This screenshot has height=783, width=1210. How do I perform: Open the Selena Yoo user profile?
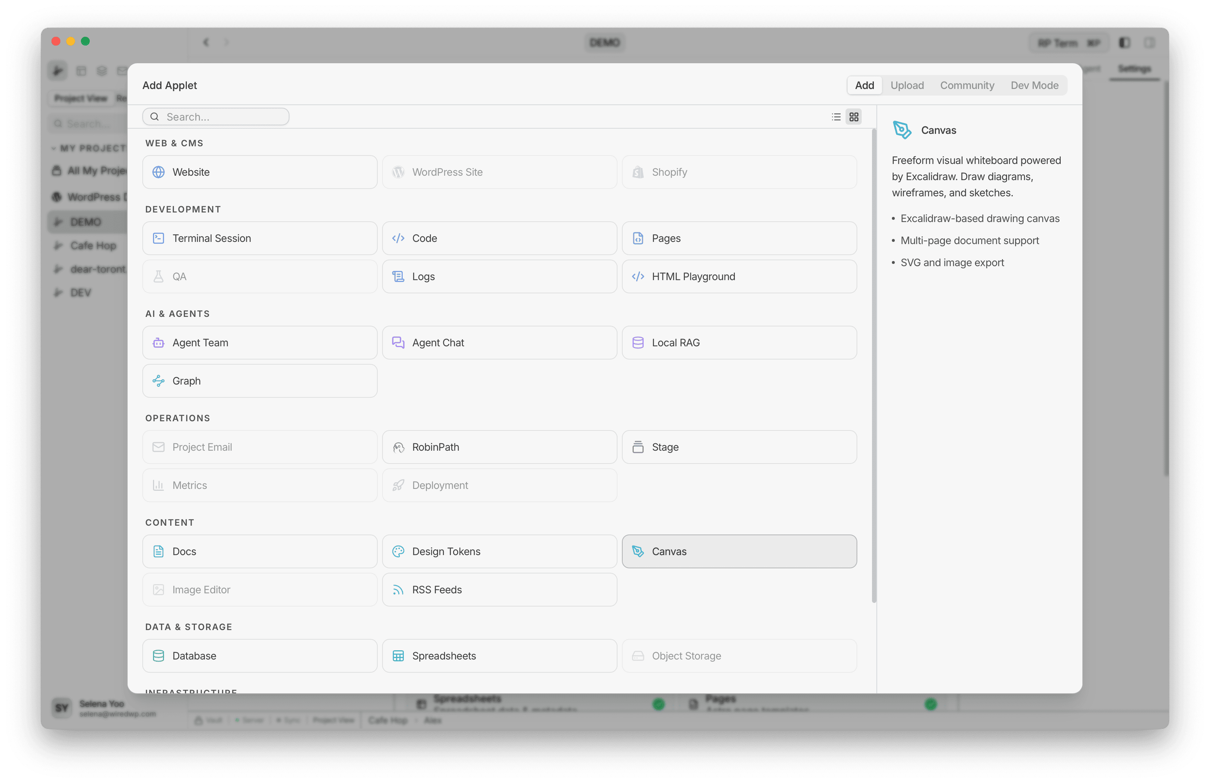click(104, 708)
